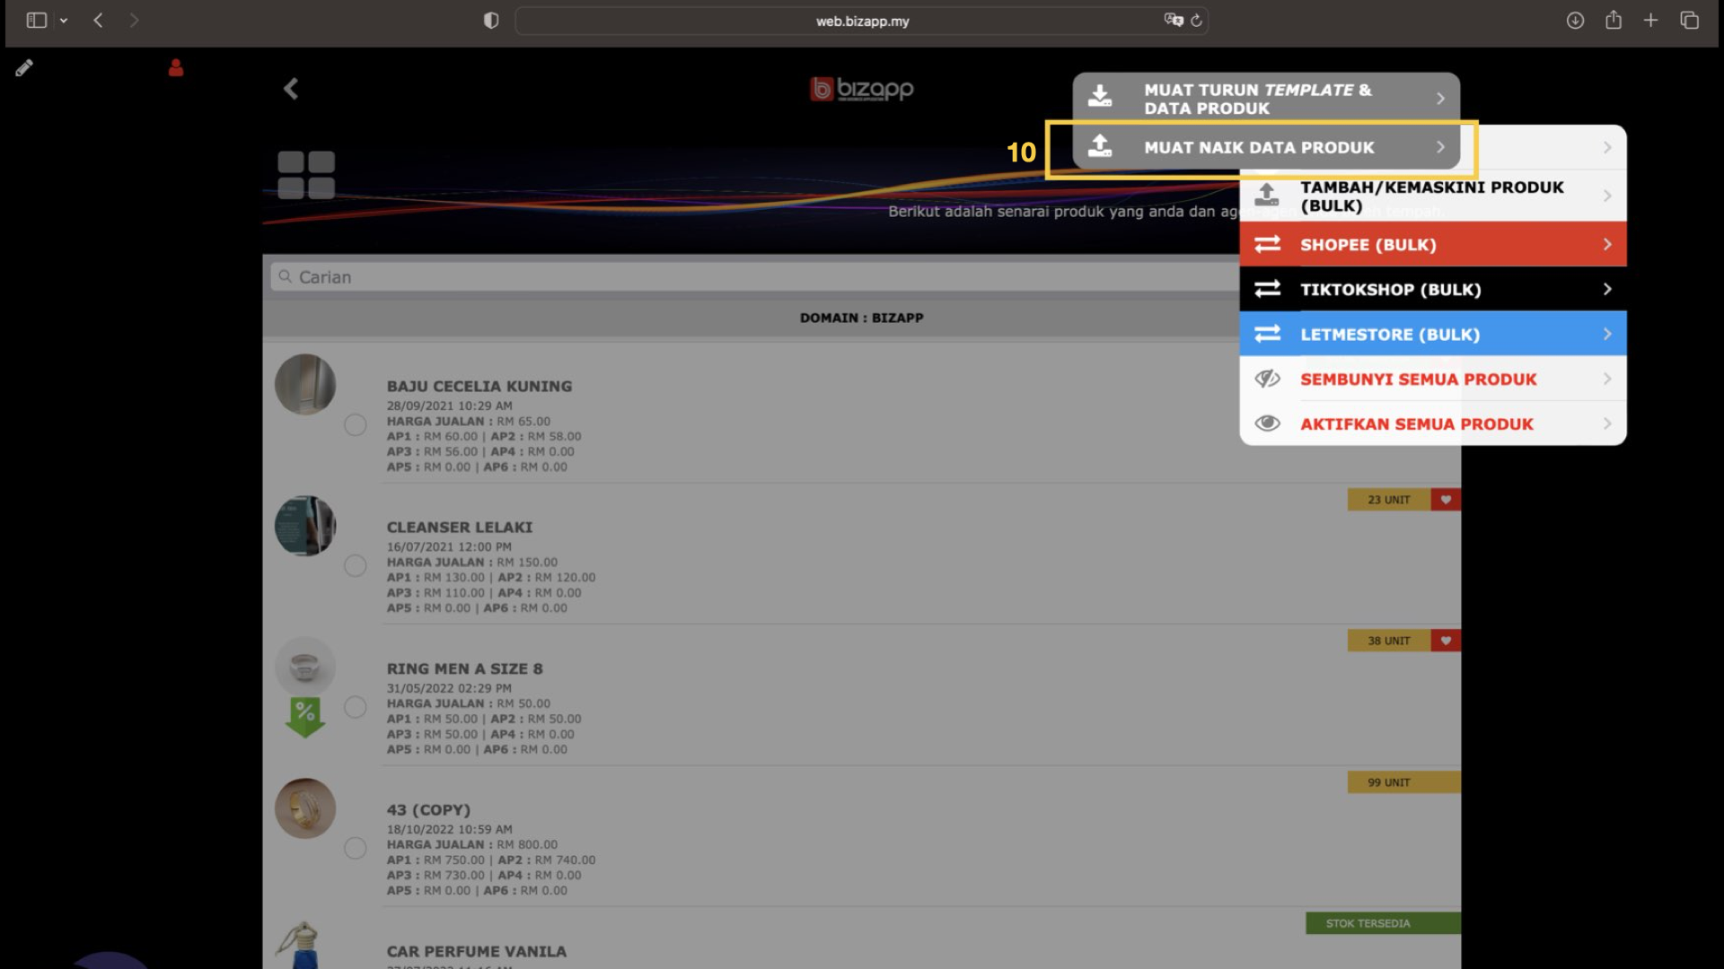Open Safari downloads icon

coord(1575,20)
